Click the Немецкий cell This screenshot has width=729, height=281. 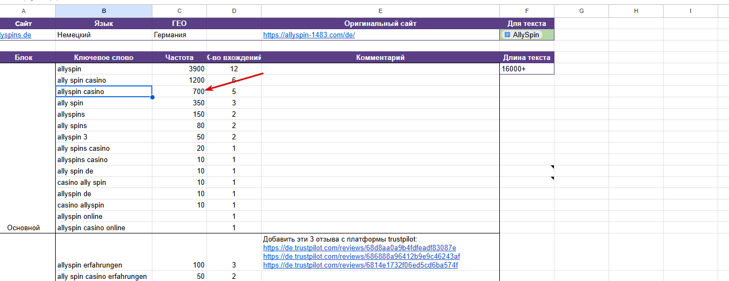(x=104, y=35)
